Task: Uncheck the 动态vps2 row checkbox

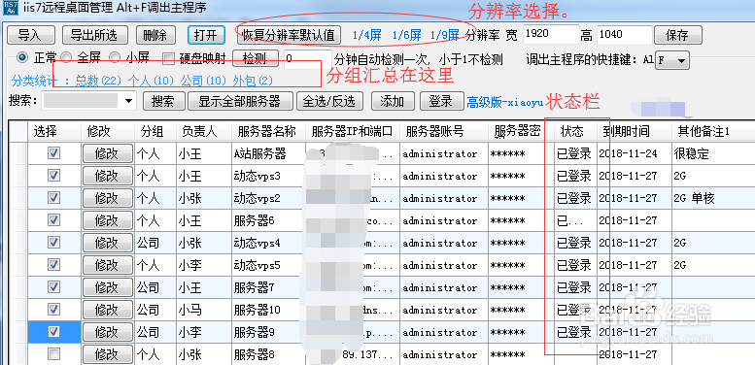Action: click(54, 198)
